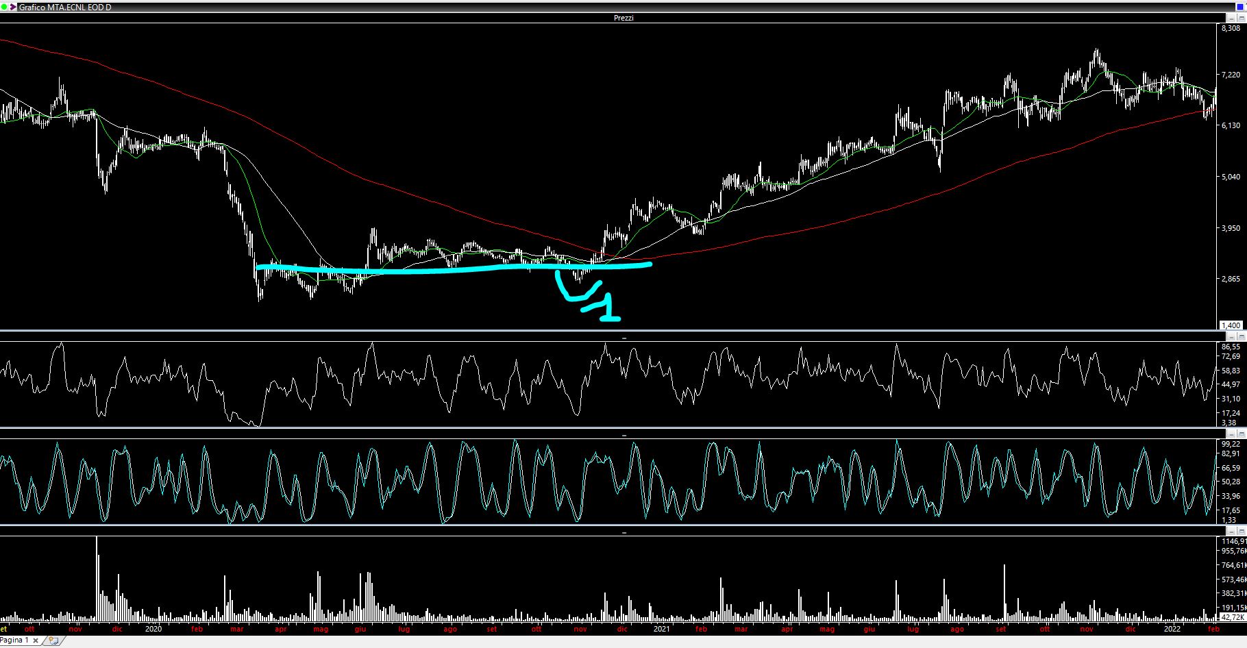Click the 382,31K volume scale value
Image resolution: width=1247 pixels, height=648 pixels.
click(1233, 594)
